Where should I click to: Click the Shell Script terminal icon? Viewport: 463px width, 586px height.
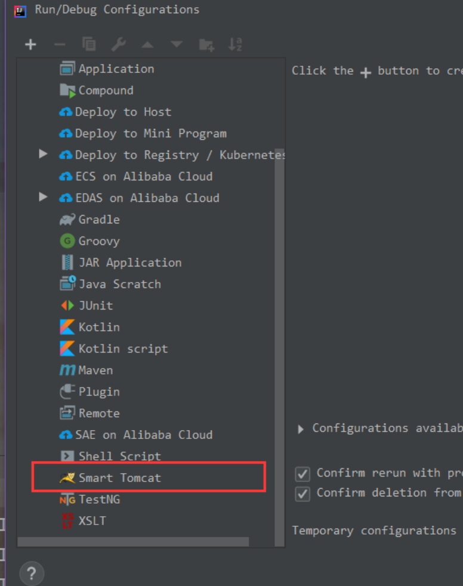point(67,456)
